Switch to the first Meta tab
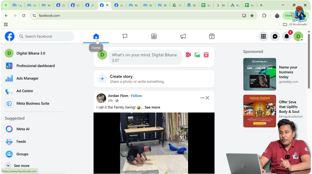 pyautogui.click(x=17, y=5)
